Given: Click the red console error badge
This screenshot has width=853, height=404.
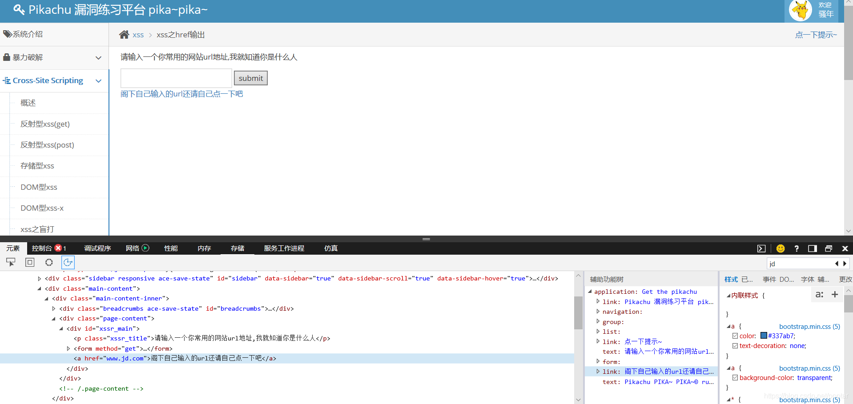Looking at the screenshot, I should click(x=58, y=248).
